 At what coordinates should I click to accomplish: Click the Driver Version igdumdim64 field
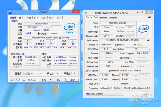coord(125,71)
